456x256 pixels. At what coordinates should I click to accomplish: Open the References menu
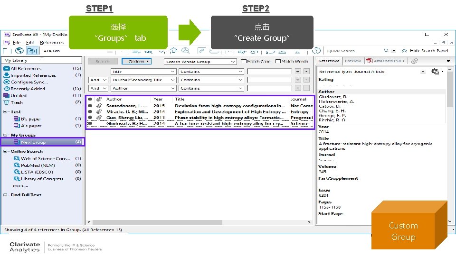[52, 42]
